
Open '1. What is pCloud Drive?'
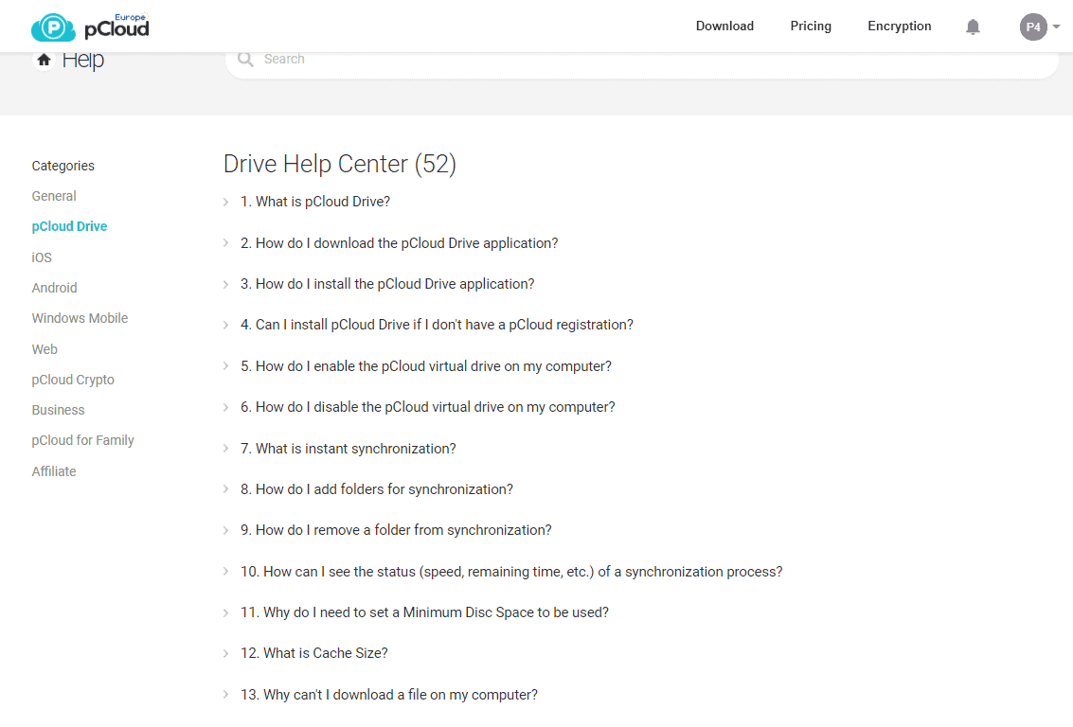coord(314,202)
